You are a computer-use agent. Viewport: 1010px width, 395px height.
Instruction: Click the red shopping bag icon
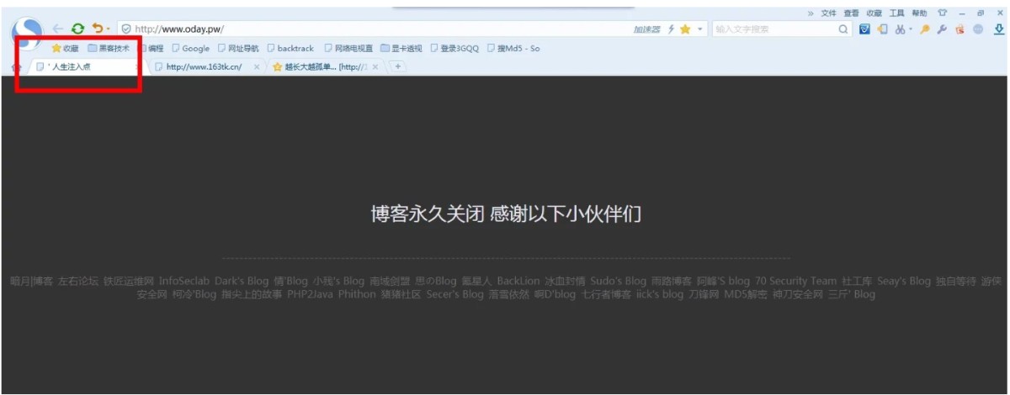click(959, 29)
